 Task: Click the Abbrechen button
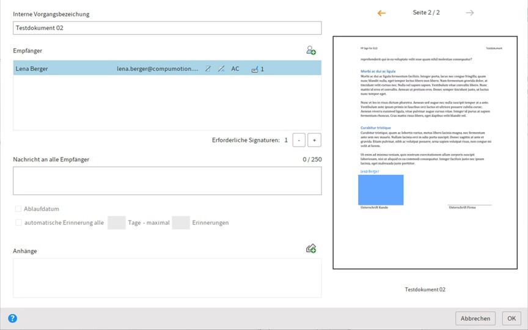click(475, 318)
